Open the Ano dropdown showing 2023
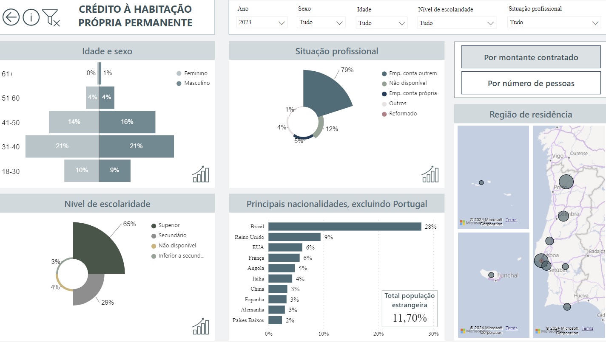 (262, 22)
